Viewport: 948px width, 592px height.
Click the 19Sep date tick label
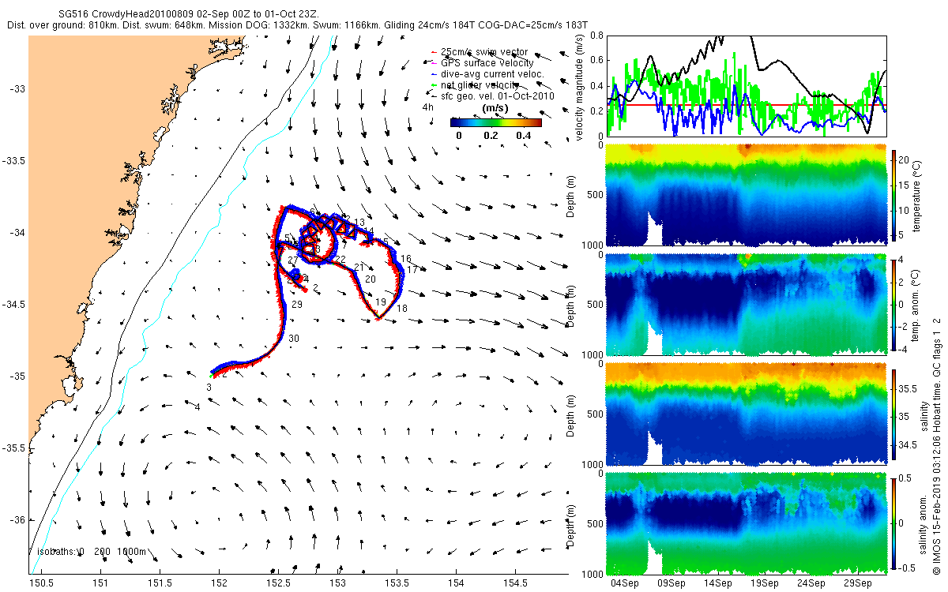[765, 583]
